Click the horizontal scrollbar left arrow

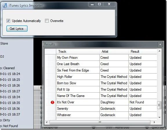click(x=47, y=122)
